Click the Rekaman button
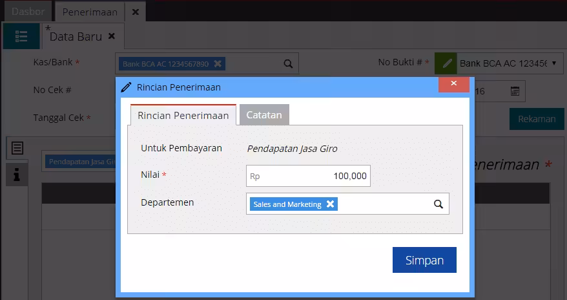567x300 pixels. tap(537, 119)
